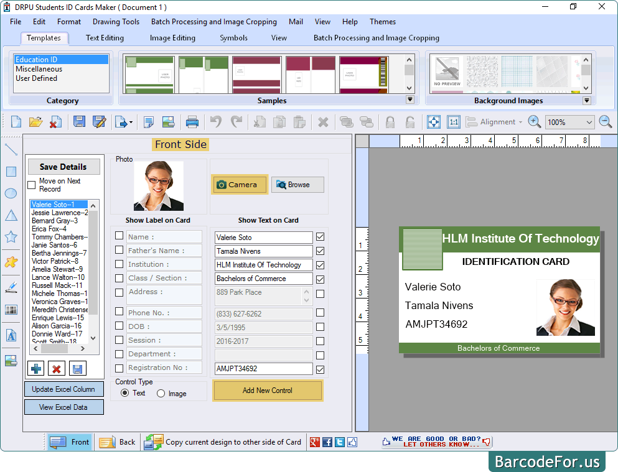Open the Drawing Tools menu

coord(116,22)
